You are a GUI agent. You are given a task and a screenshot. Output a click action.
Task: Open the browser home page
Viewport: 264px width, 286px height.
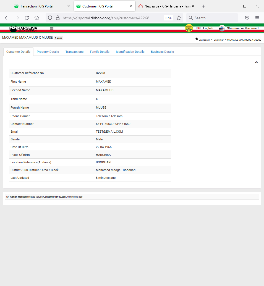(37, 18)
